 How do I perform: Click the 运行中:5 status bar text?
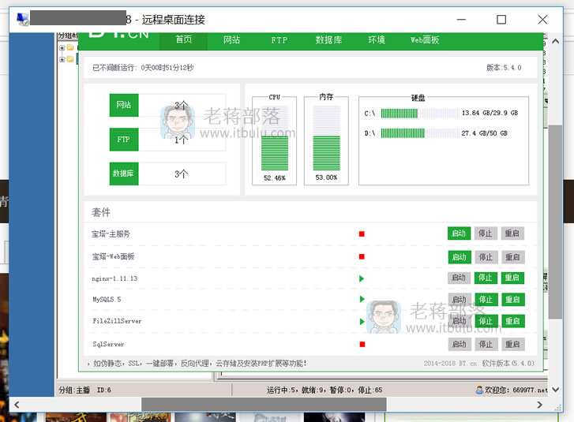pyautogui.click(x=282, y=390)
